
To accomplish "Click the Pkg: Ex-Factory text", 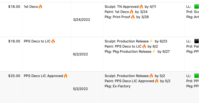I will pyautogui.click(x=118, y=86).
